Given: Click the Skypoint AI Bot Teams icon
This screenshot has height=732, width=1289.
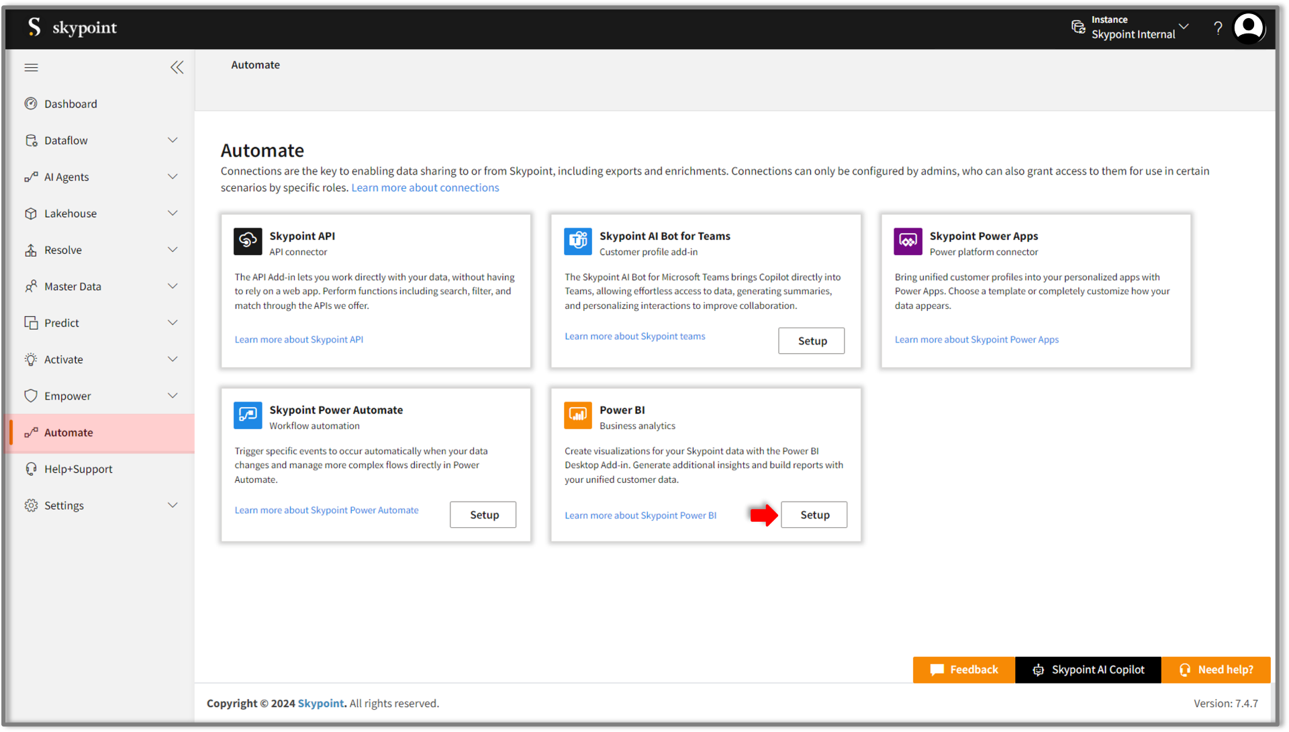Looking at the screenshot, I should coord(577,241).
